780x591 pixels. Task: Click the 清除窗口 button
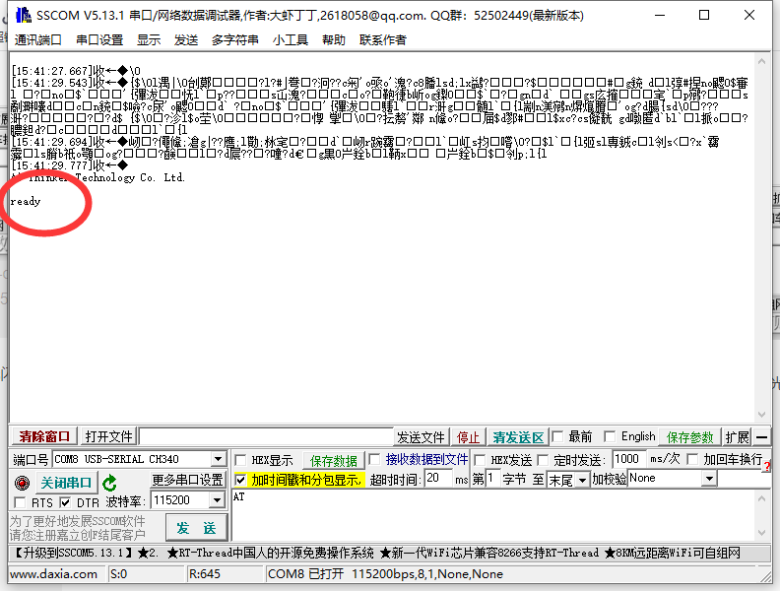(44, 436)
